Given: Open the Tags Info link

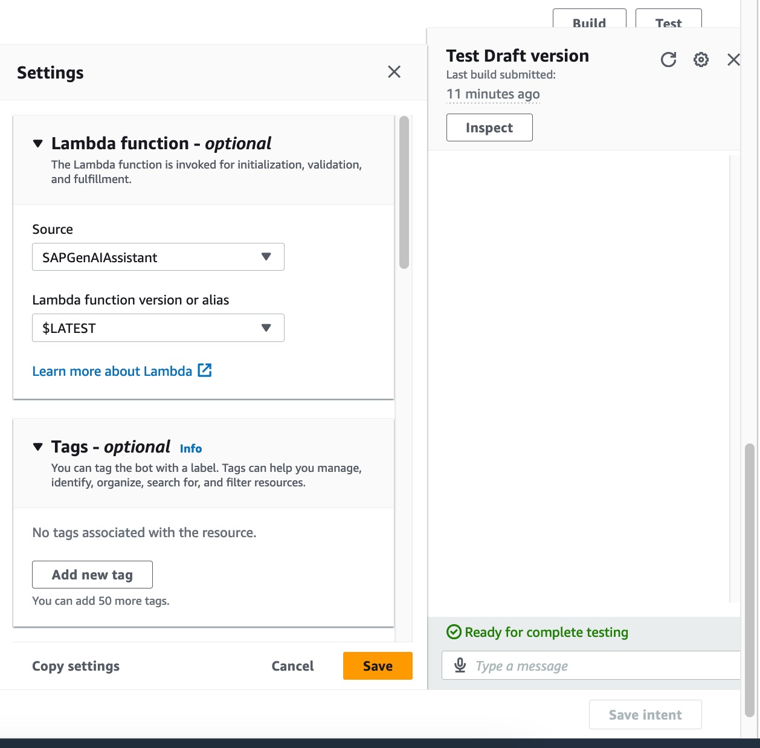Looking at the screenshot, I should tap(191, 448).
